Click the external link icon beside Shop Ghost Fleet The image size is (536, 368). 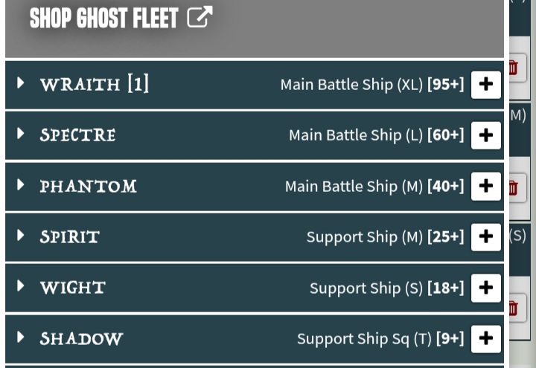pos(200,16)
